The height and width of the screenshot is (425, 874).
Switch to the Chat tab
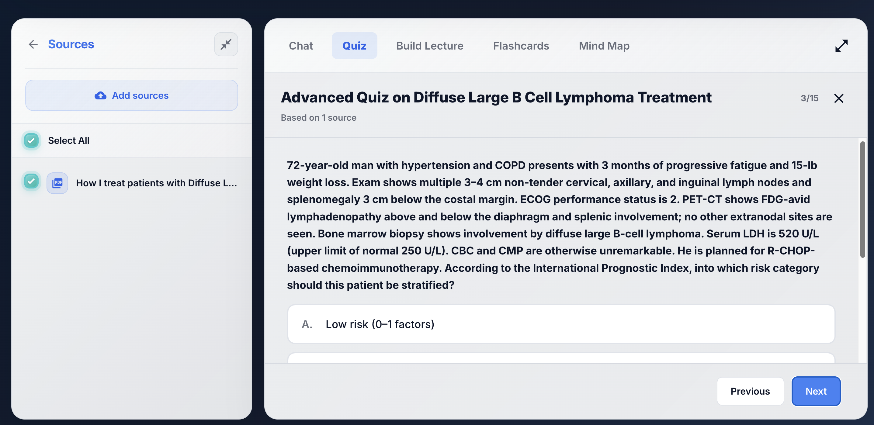tap(300, 46)
